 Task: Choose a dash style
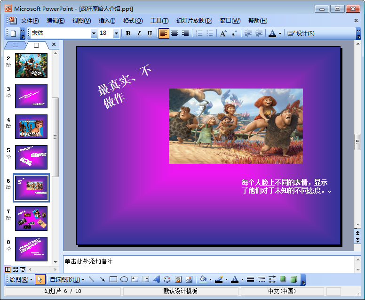point(261,279)
